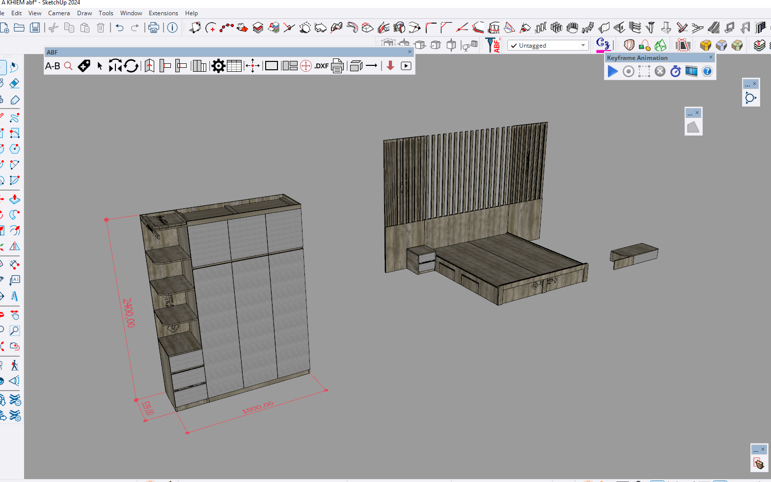Open Keyframe Animation help
771x482 pixels.
pyautogui.click(x=707, y=72)
